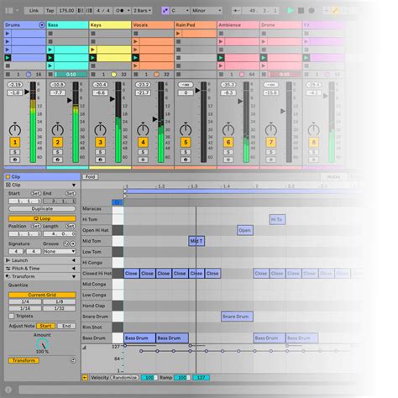Enable the Draw Mode pencil icon
The width and height of the screenshot is (398, 398).
(335, 11)
